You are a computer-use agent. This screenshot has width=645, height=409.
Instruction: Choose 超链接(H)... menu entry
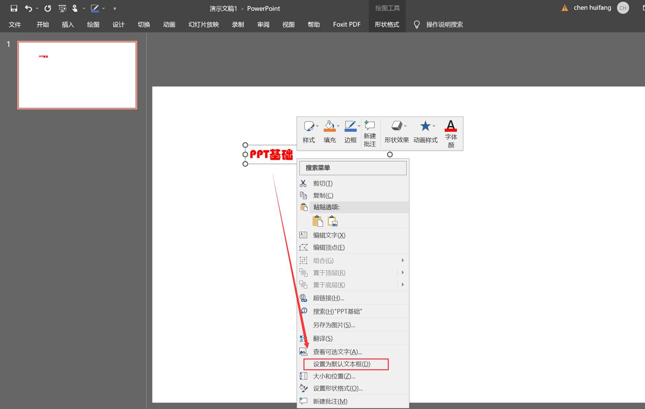353,298
